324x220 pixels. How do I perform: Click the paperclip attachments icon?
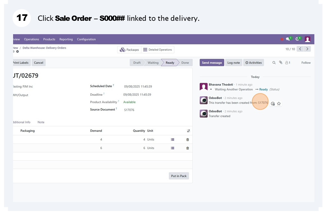pyautogui.click(x=281, y=63)
